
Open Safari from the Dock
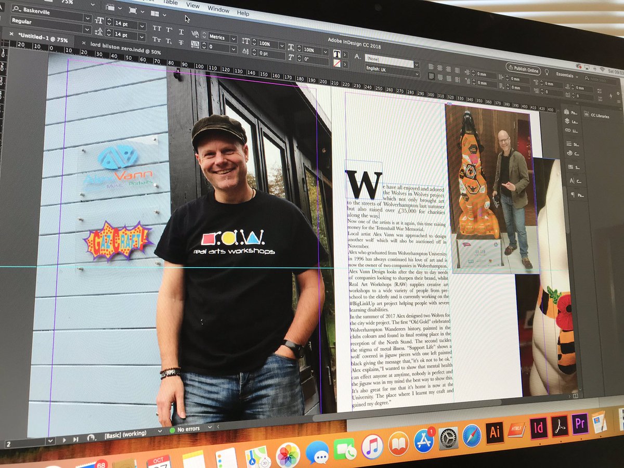[472, 435]
